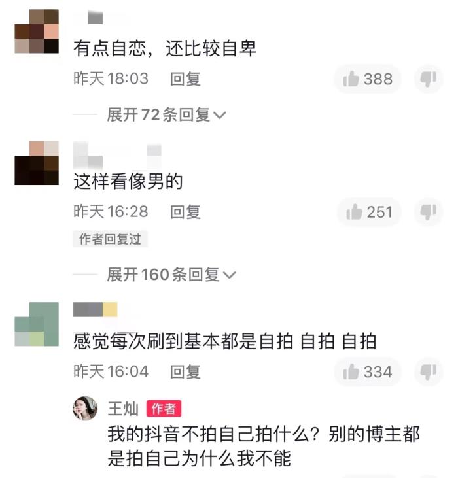The height and width of the screenshot is (478, 458).
Task: Reply to the 昨天18:03 comment
Action: click(185, 79)
